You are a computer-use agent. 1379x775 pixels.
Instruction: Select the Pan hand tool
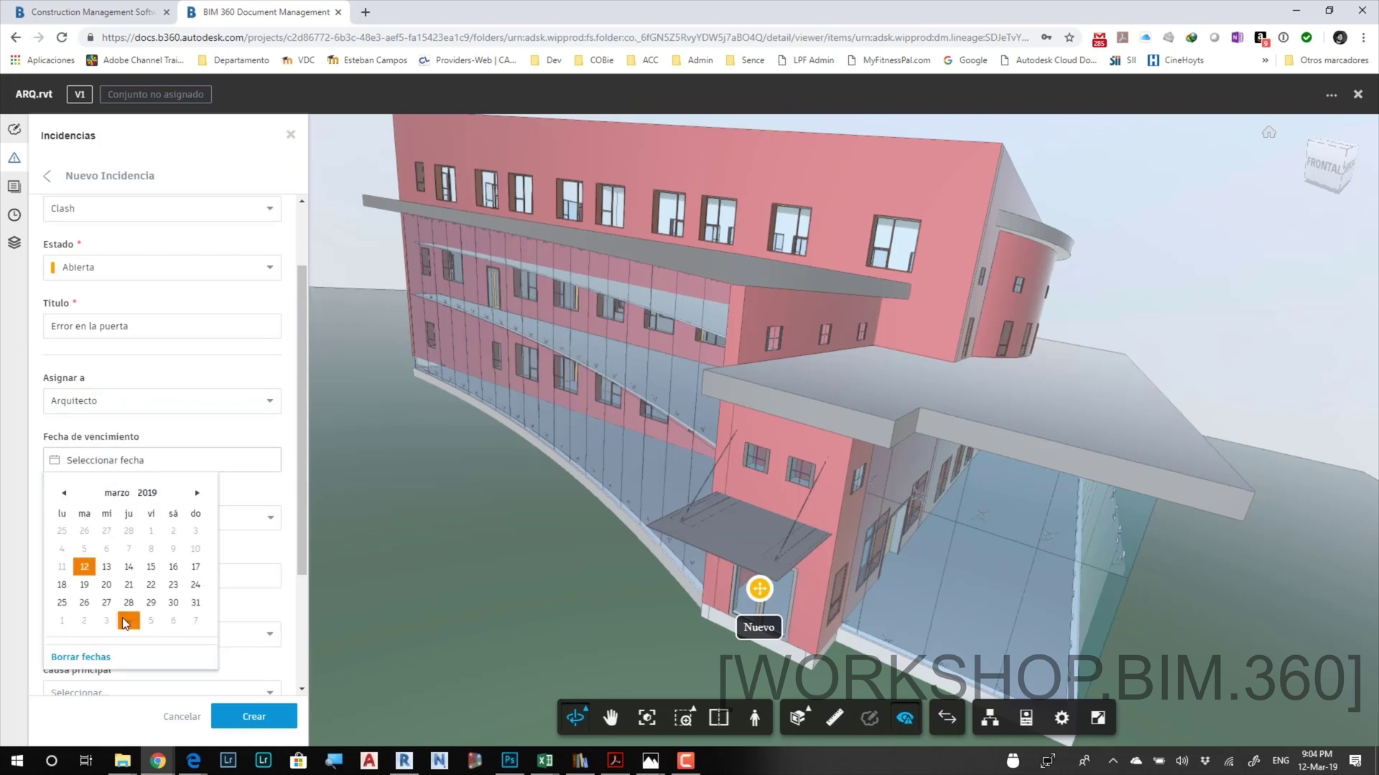click(610, 718)
